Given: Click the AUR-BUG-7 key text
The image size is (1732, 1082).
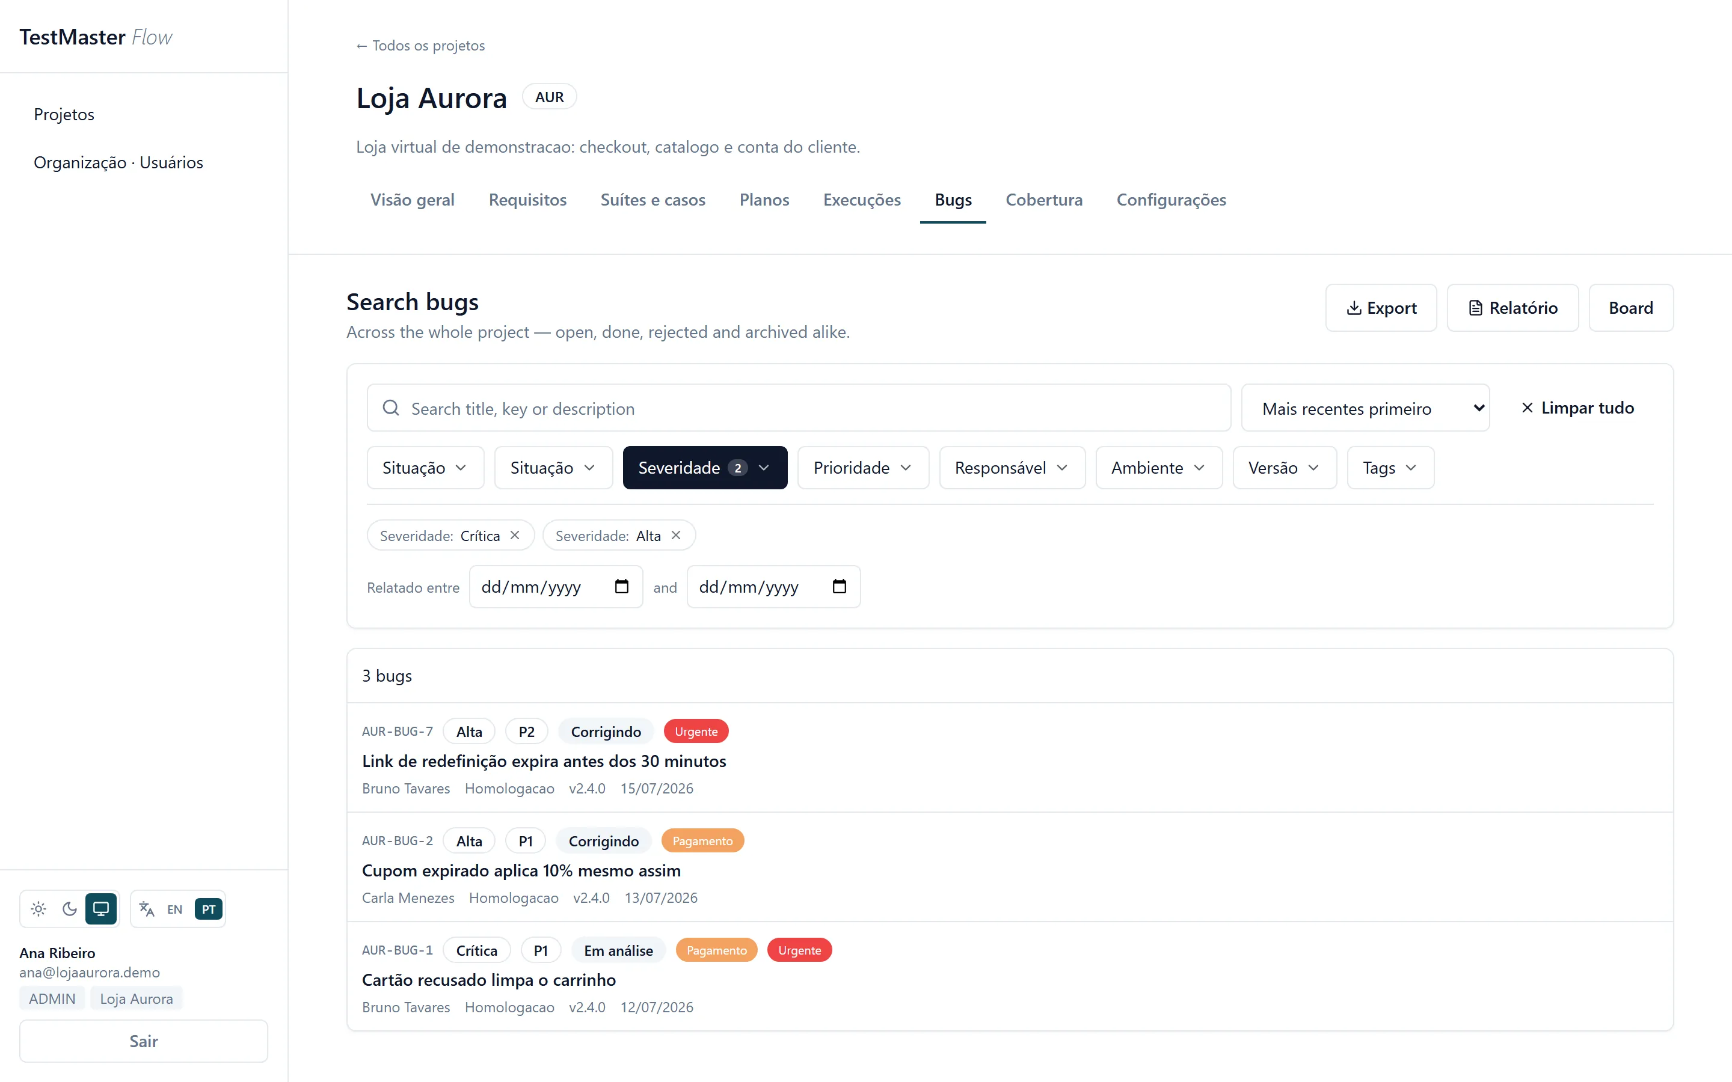Looking at the screenshot, I should 397,732.
